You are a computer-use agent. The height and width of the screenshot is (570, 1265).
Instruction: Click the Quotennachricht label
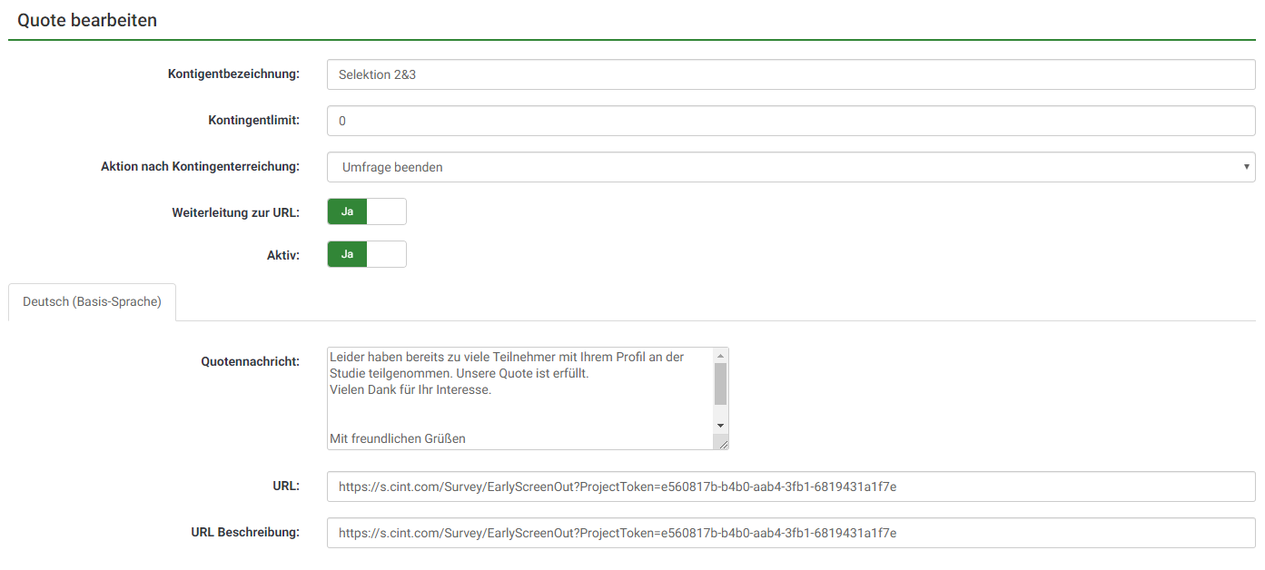coord(250,361)
